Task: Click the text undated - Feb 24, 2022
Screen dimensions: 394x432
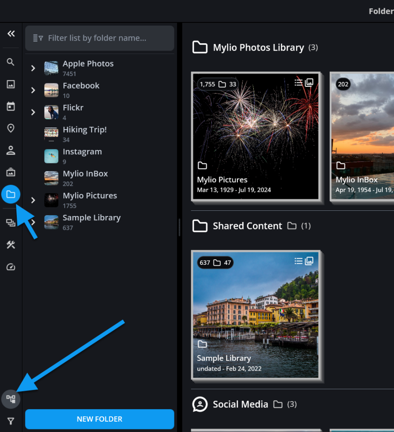Action: (229, 368)
